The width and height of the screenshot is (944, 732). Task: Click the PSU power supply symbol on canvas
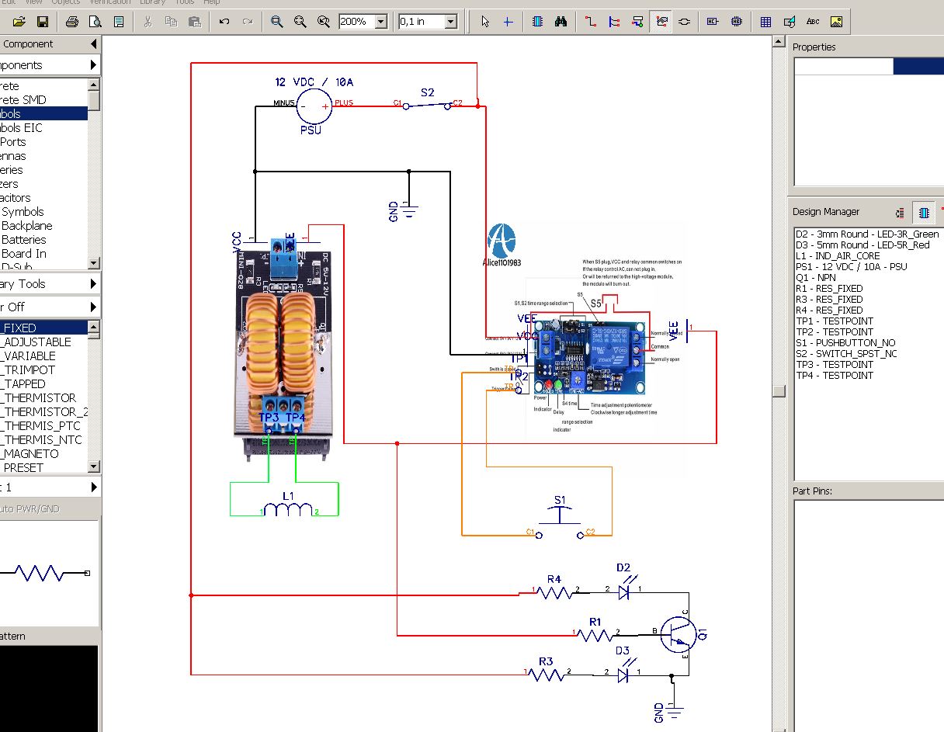[x=314, y=108]
